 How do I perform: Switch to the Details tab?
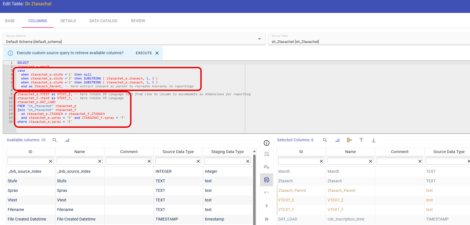pyautogui.click(x=68, y=21)
